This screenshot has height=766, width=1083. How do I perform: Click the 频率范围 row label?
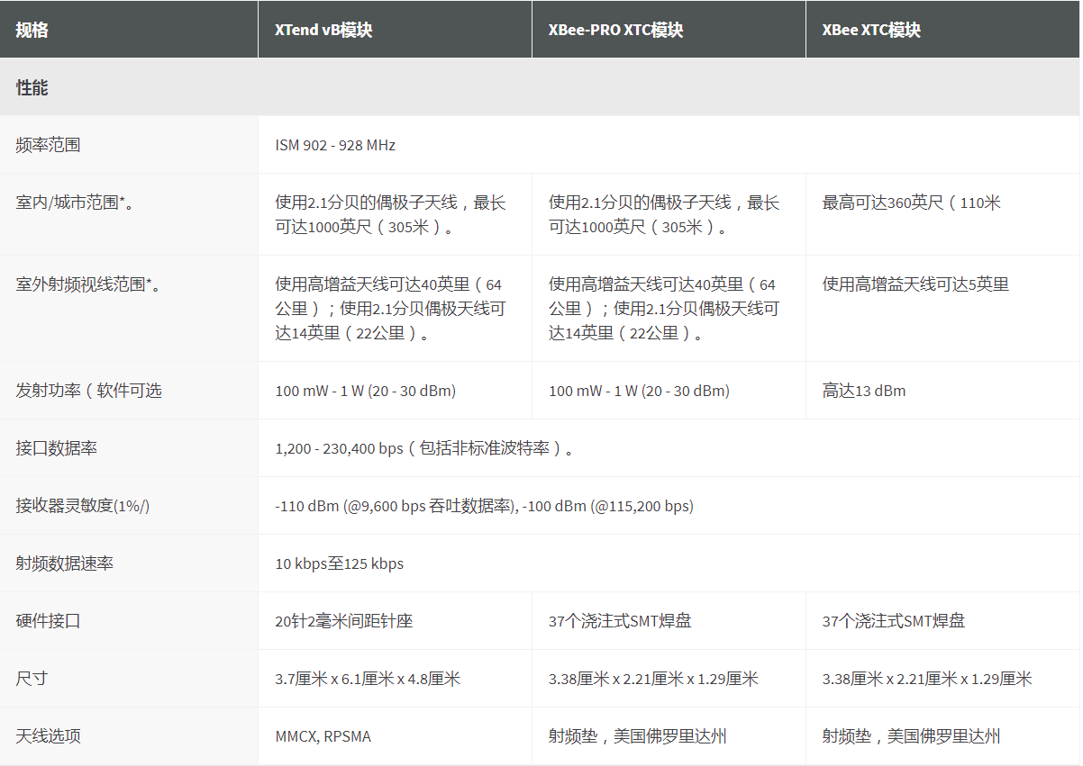click(x=48, y=145)
